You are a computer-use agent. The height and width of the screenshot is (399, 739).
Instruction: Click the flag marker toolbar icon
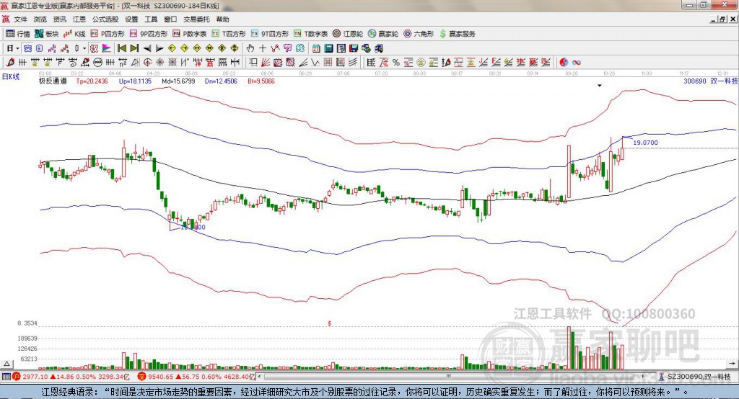(x=107, y=48)
